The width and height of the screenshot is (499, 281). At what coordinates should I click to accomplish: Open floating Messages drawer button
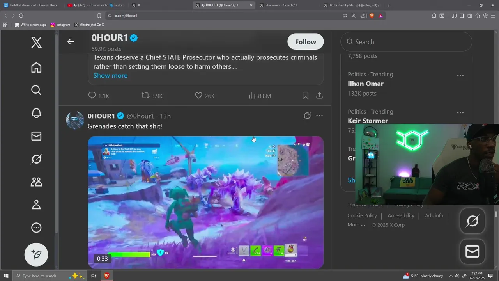pos(472,252)
